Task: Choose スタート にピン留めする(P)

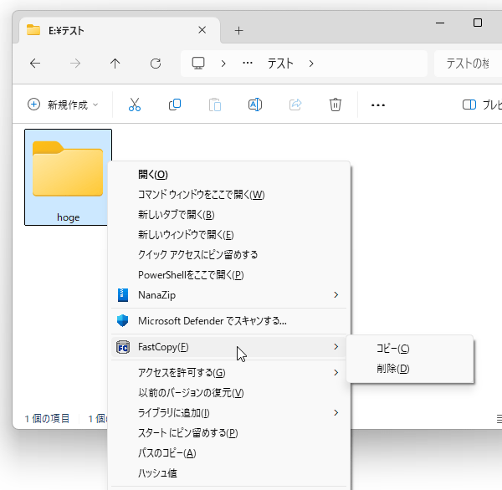Action: click(229, 433)
